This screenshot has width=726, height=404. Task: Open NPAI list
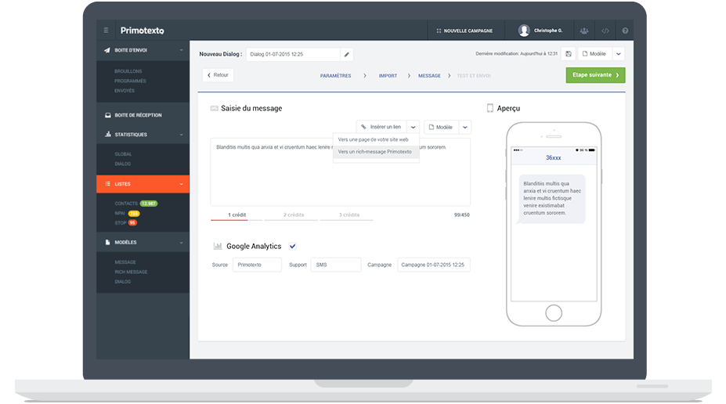pos(120,213)
